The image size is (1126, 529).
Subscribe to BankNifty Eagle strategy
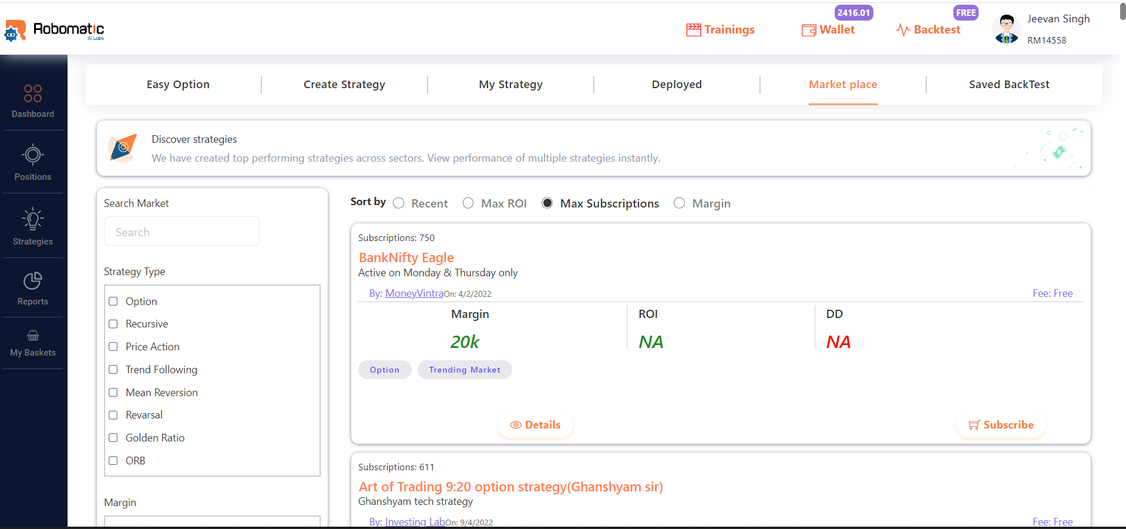pyautogui.click(x=1001, y=425)
